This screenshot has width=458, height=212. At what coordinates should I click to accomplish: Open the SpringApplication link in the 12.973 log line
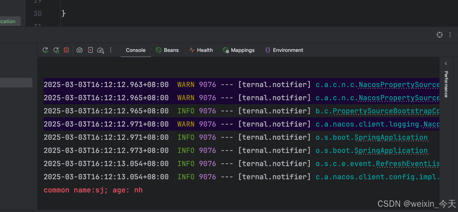pyautogui.click(x=391, y=151)
